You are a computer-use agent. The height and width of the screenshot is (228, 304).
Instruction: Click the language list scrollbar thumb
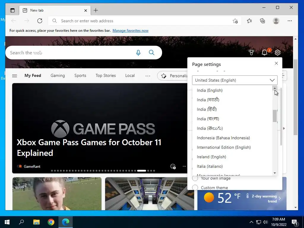tap(275, 116)
